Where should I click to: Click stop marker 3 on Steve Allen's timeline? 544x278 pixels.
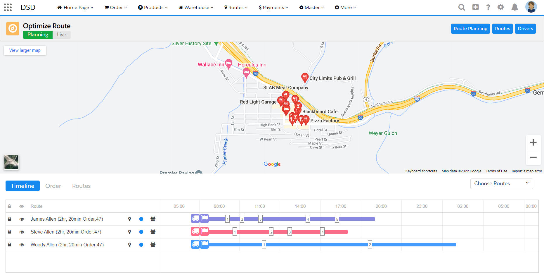click(x=290, y=231)
